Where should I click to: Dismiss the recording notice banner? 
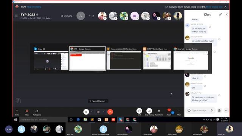coord(225,7)
